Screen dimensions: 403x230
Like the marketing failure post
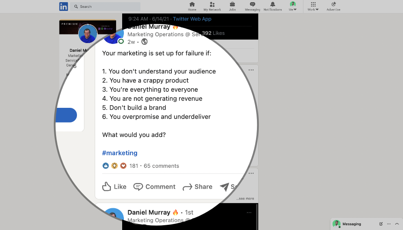pyautogui.click(x=114, y=187)
